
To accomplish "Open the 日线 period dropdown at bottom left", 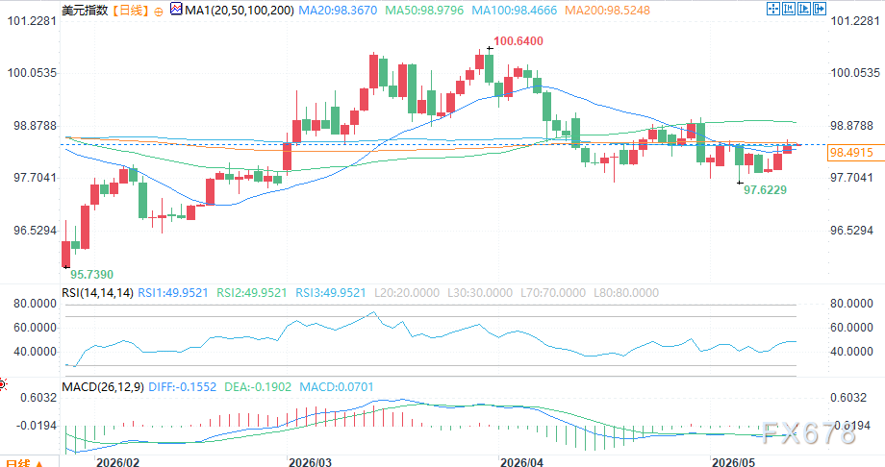I will [x=22, y=462].
